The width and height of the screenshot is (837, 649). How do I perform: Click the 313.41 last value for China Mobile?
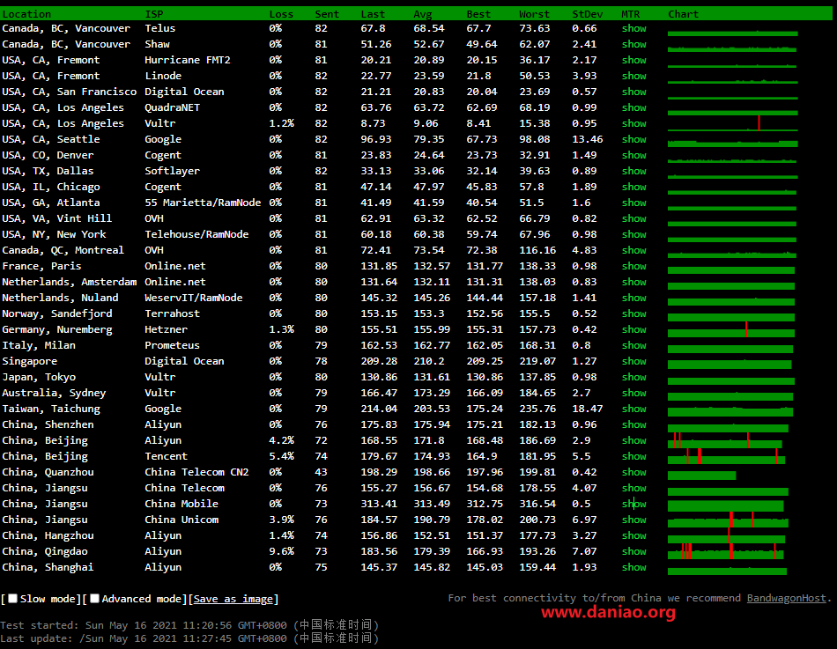click(379, 504)
